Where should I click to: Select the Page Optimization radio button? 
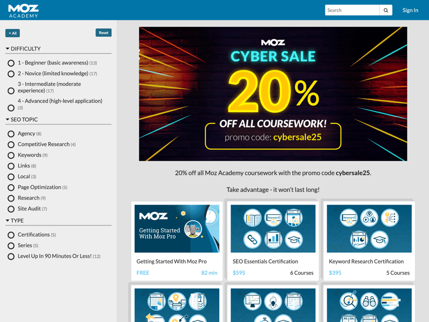click(x=11, y=187)
